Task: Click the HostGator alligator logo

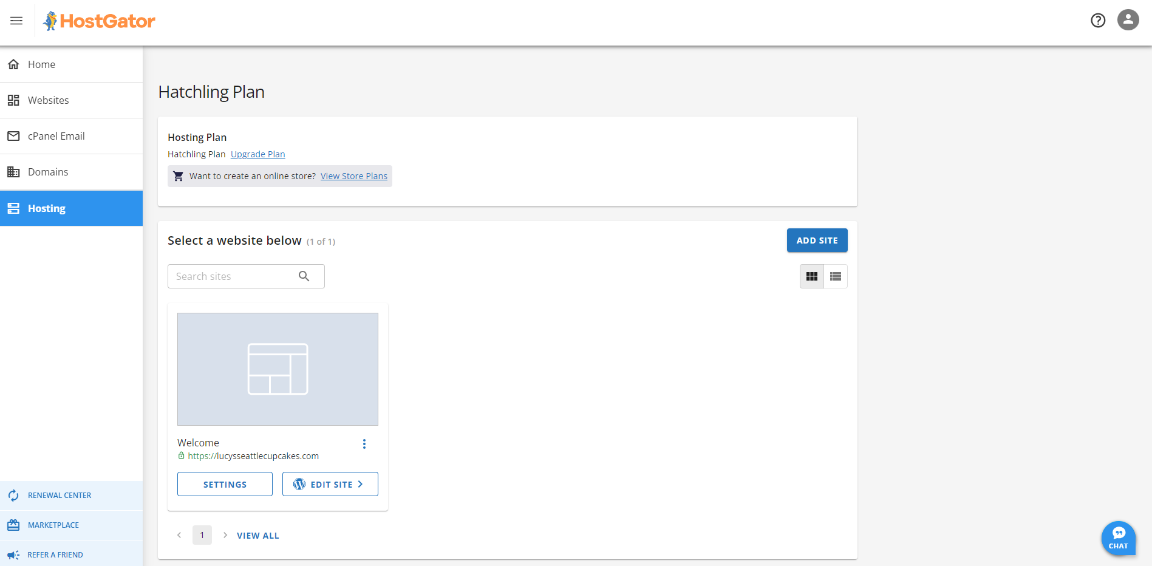Action: point(52,20)
